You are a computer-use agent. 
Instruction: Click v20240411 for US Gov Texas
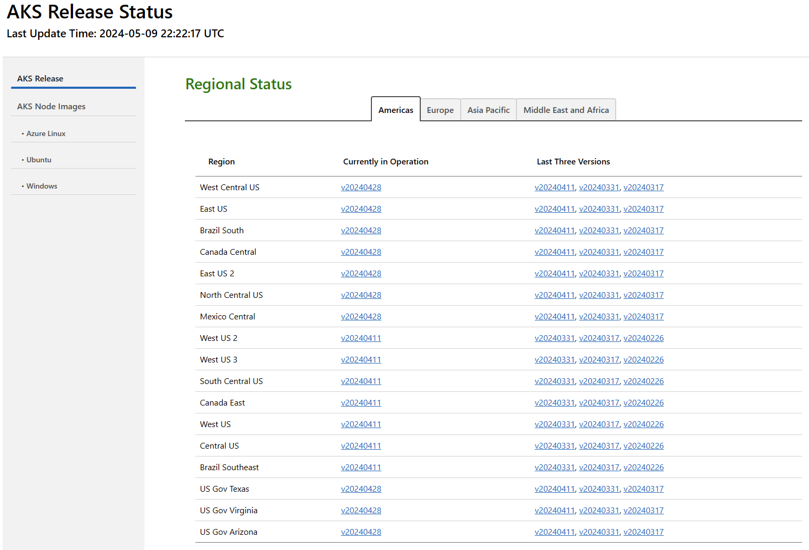(x=555, y=489)
